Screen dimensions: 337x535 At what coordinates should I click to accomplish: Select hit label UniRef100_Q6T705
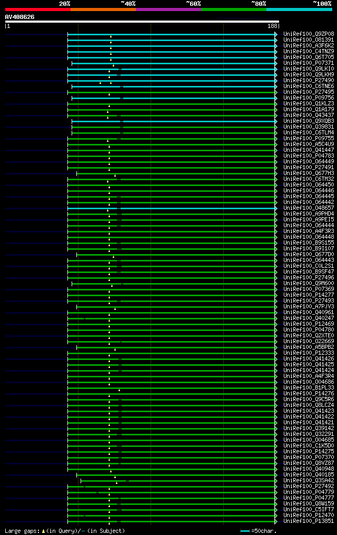click(x=309, y=57)
